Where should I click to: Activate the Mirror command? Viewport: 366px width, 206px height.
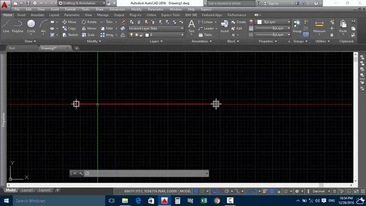click(x=89, y=29)
